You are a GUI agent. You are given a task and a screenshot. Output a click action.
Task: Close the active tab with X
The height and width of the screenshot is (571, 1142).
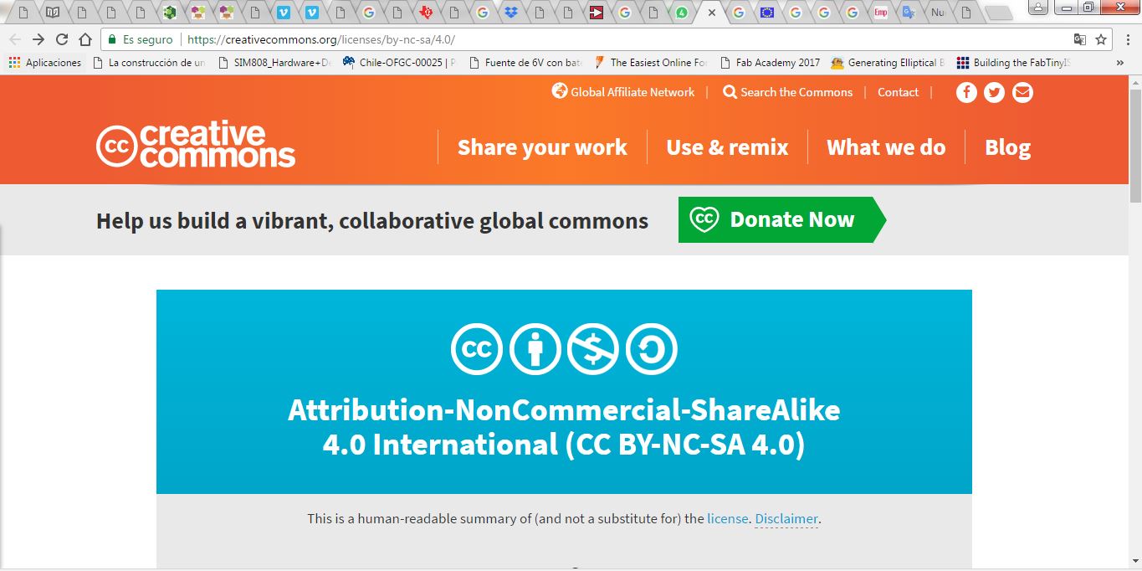tap(712, 13)
